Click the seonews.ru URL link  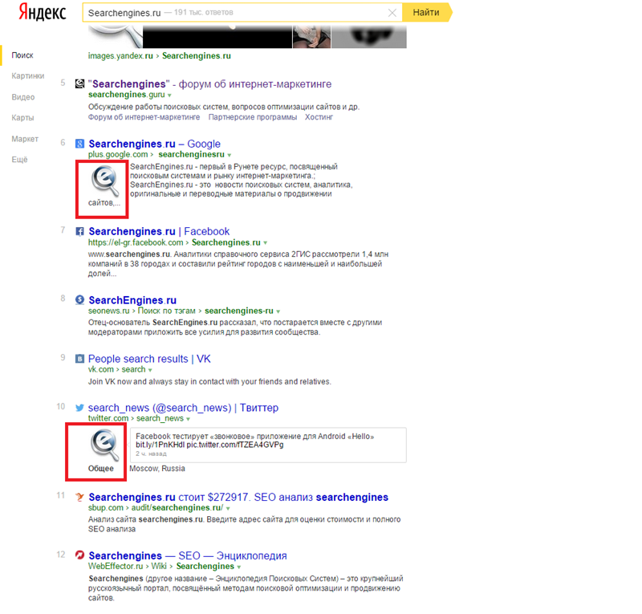[108, 311]
